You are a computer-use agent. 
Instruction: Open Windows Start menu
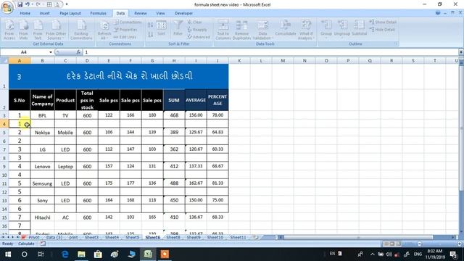point(8,254)
